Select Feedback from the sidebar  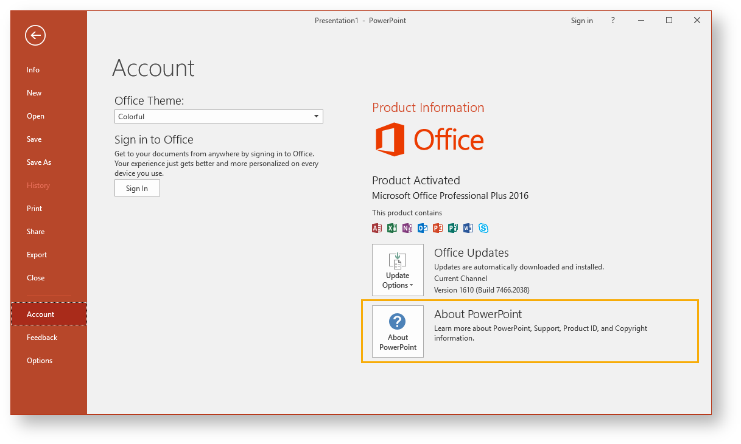[x=41, y=338]
